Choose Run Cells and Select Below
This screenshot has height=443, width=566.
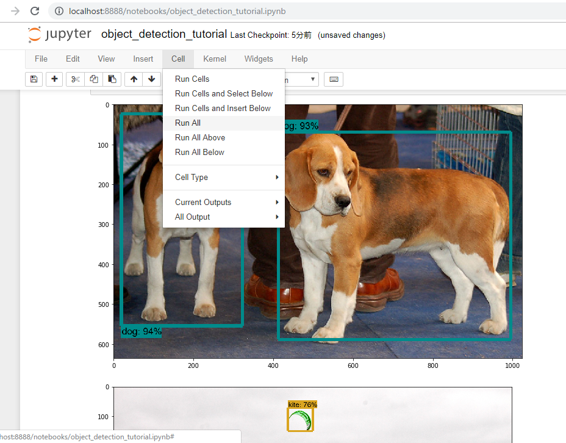pyautogui.click(x=223, y=93)
